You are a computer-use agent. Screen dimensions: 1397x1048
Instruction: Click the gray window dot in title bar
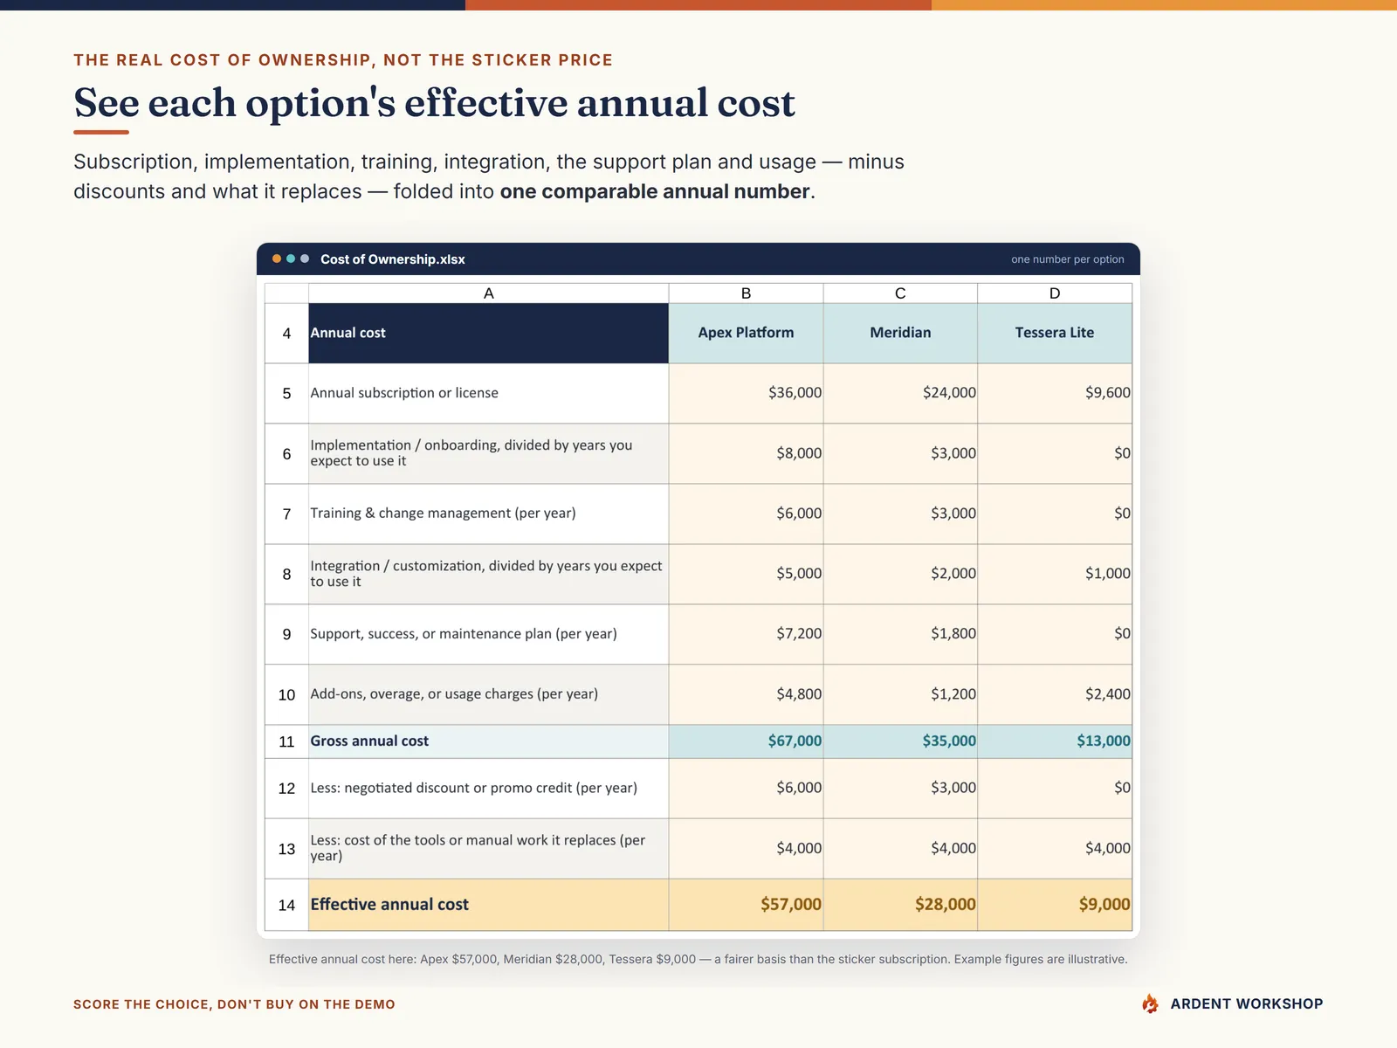[x=305, y=259]
